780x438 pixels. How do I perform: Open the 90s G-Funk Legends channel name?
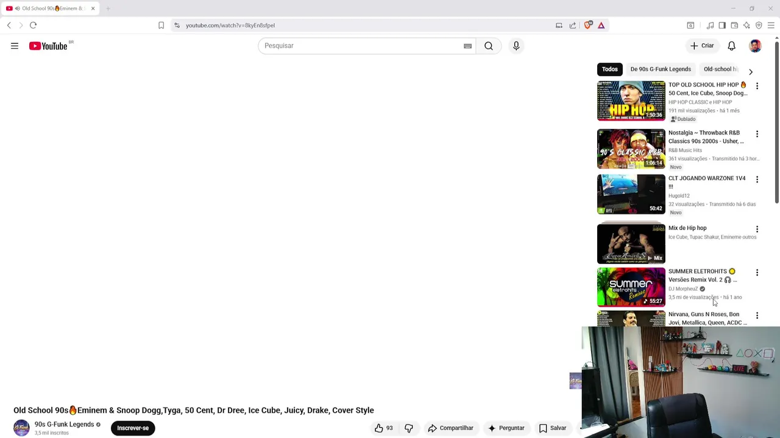(x=64, y=425)
